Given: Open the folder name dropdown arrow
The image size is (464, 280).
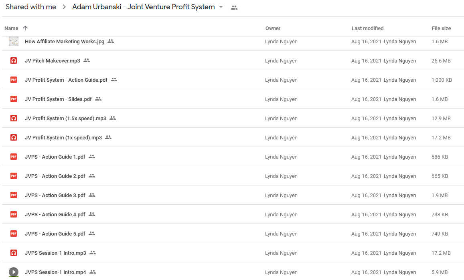Looking at the screenshot, I should coord(221,7).
